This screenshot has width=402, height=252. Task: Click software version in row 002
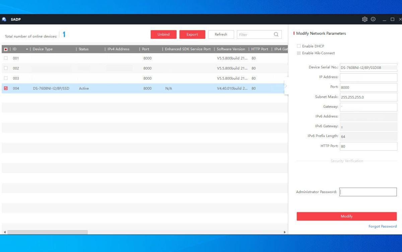[232, 68]
